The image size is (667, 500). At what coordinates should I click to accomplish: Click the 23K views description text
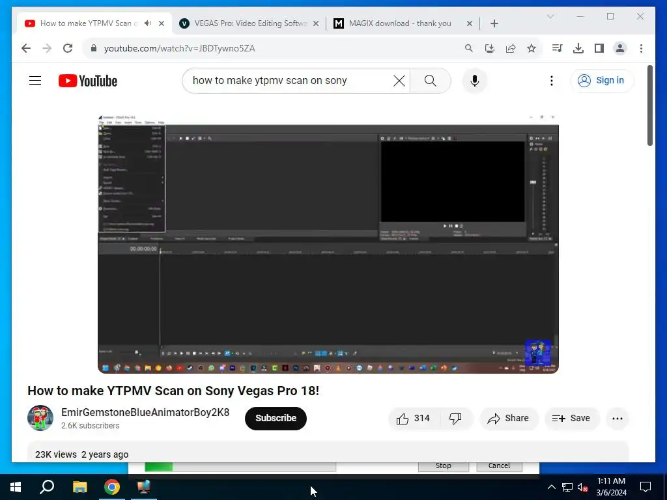81,454
